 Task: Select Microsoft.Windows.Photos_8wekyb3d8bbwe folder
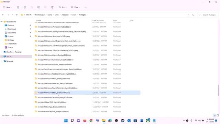click(x=87, y=27)
